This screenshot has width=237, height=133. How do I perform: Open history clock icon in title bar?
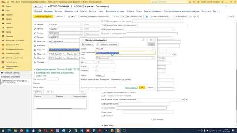click(x=194, y=2)
